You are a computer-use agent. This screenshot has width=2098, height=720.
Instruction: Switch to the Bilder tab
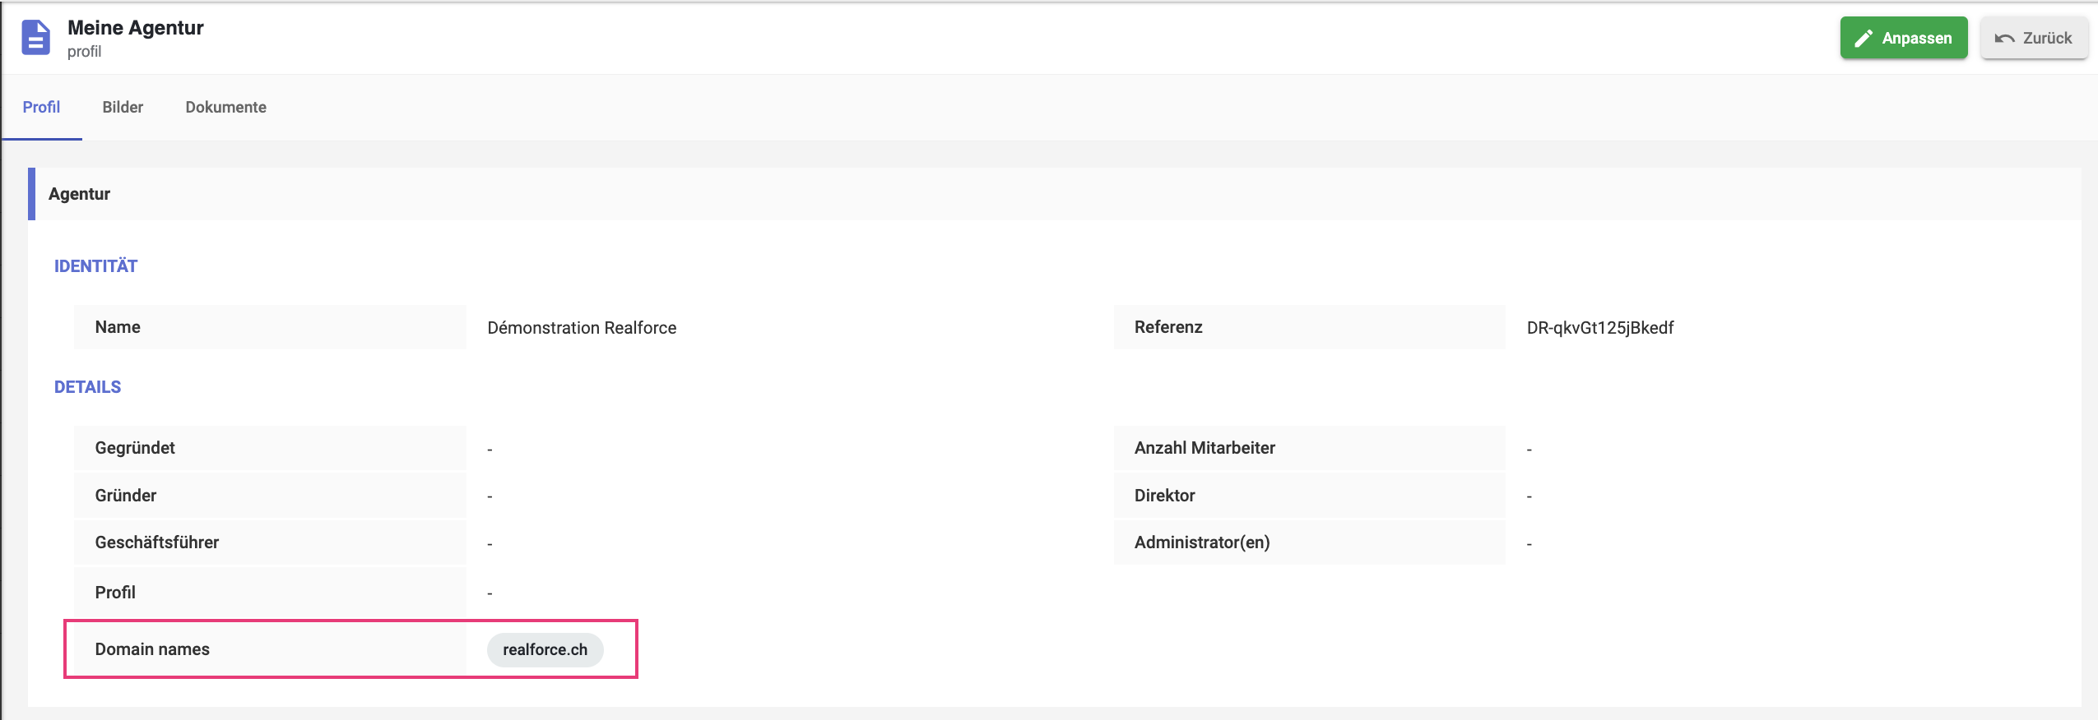tap(123, 107)
